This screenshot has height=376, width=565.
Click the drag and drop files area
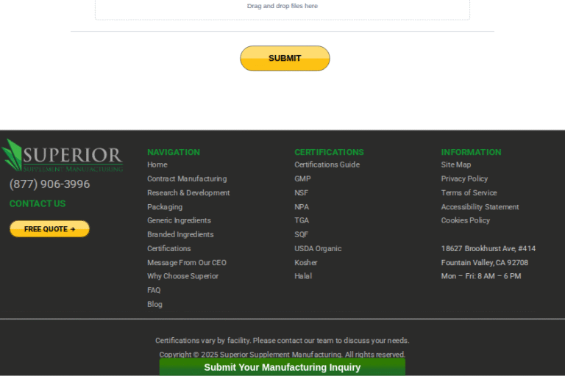click(282, 7)
